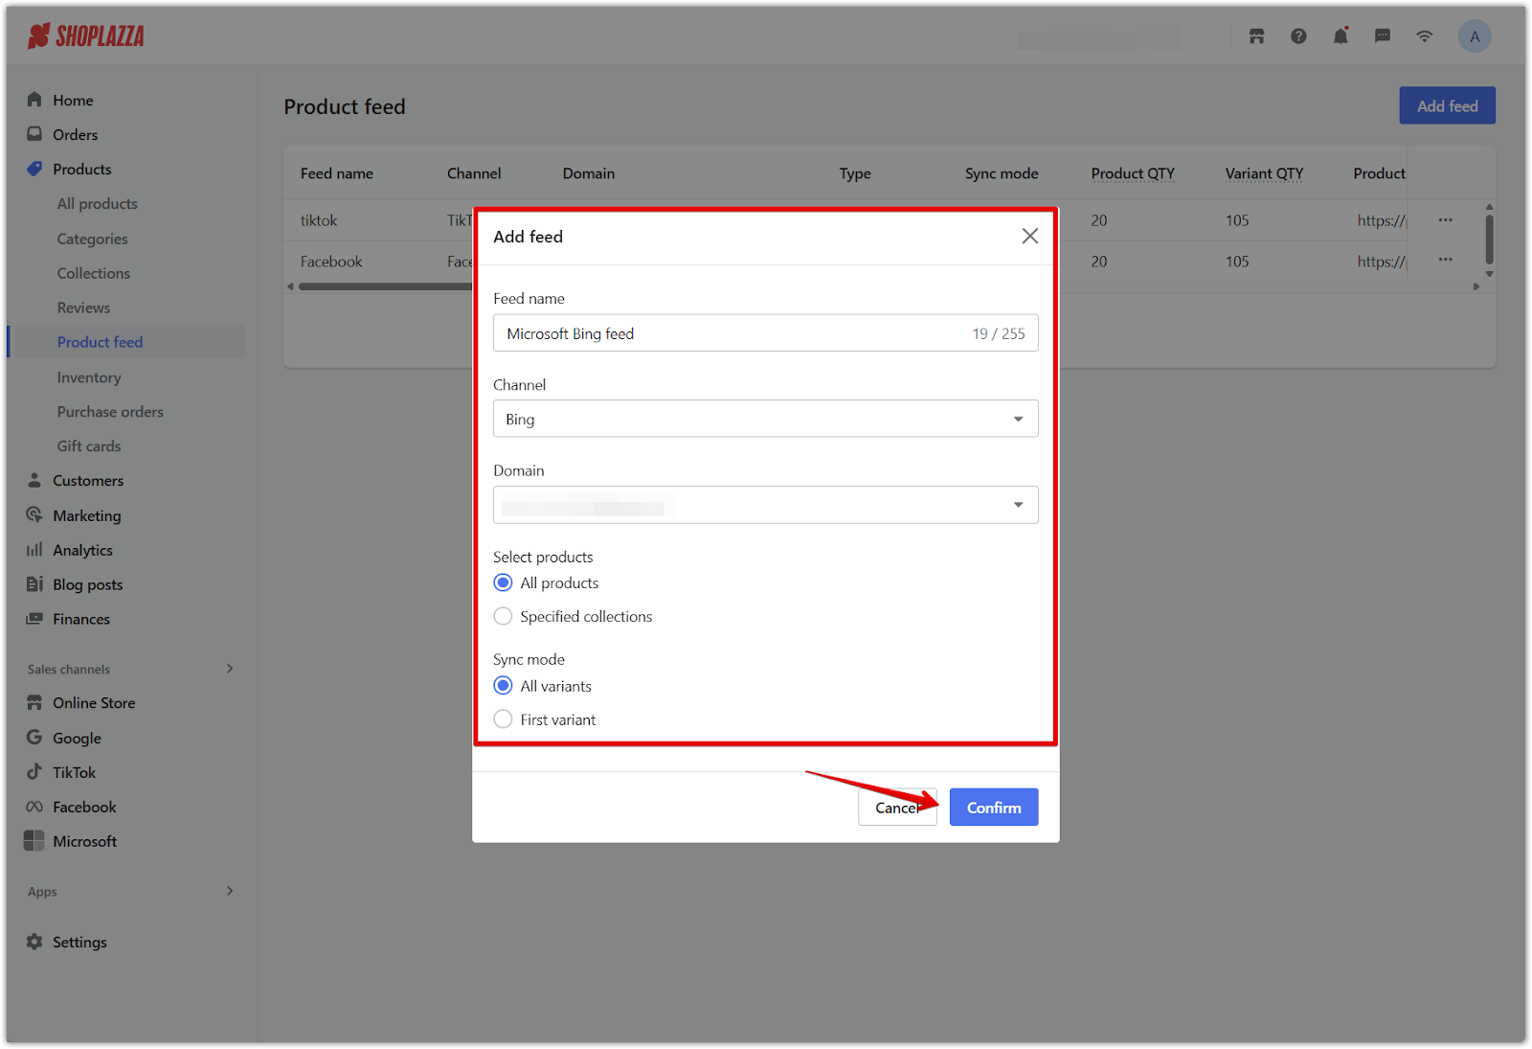1532x1049 pixels.
Task: Close the Add feed dialog
Action: click(x=1029, y=236)
